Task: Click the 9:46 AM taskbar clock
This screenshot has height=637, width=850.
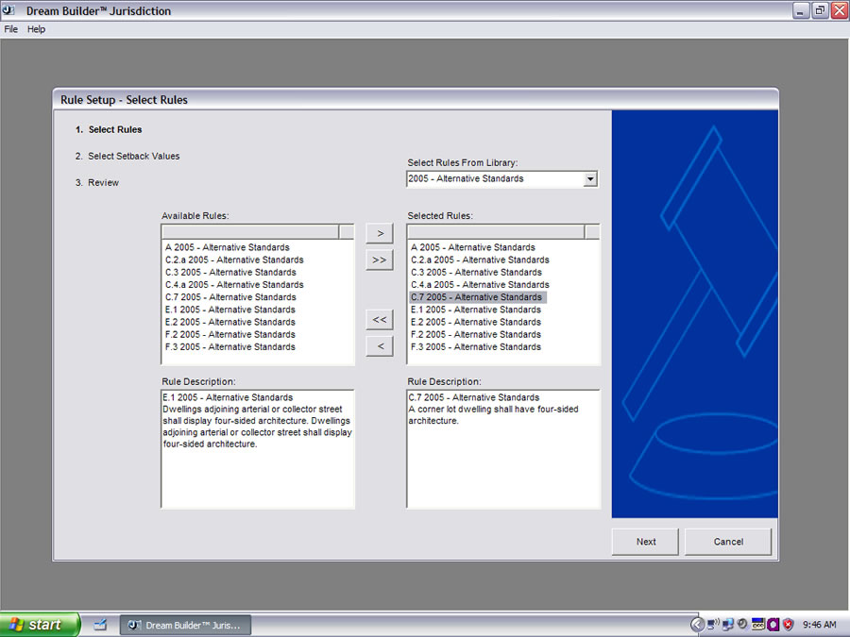Action: coord(819,625)
